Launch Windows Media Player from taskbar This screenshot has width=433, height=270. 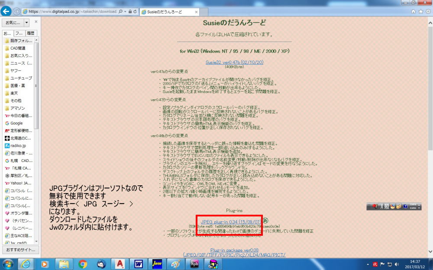pyautogui.click(x=44, y=264)
